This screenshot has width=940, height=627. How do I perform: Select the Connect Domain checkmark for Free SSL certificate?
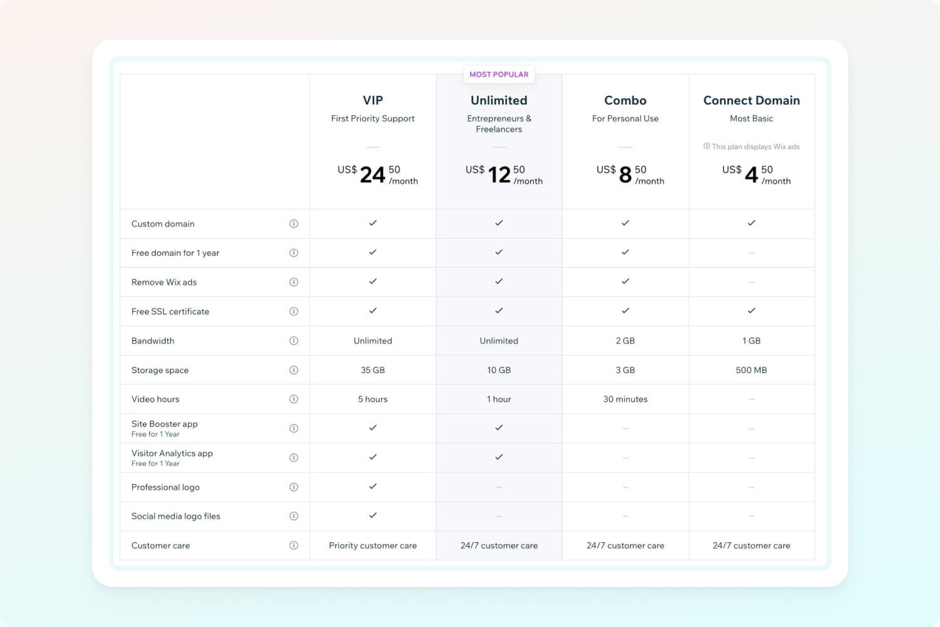751,311
